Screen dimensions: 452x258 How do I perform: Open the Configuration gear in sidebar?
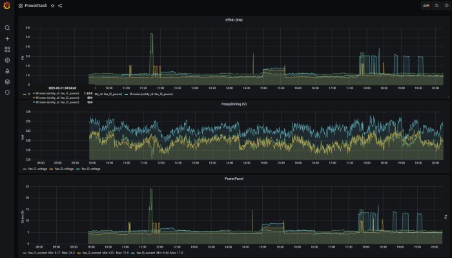[7, 82]
